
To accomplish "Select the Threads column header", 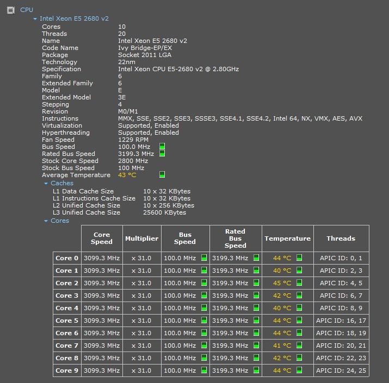I will pyautogui.click(x=341, y=238).
